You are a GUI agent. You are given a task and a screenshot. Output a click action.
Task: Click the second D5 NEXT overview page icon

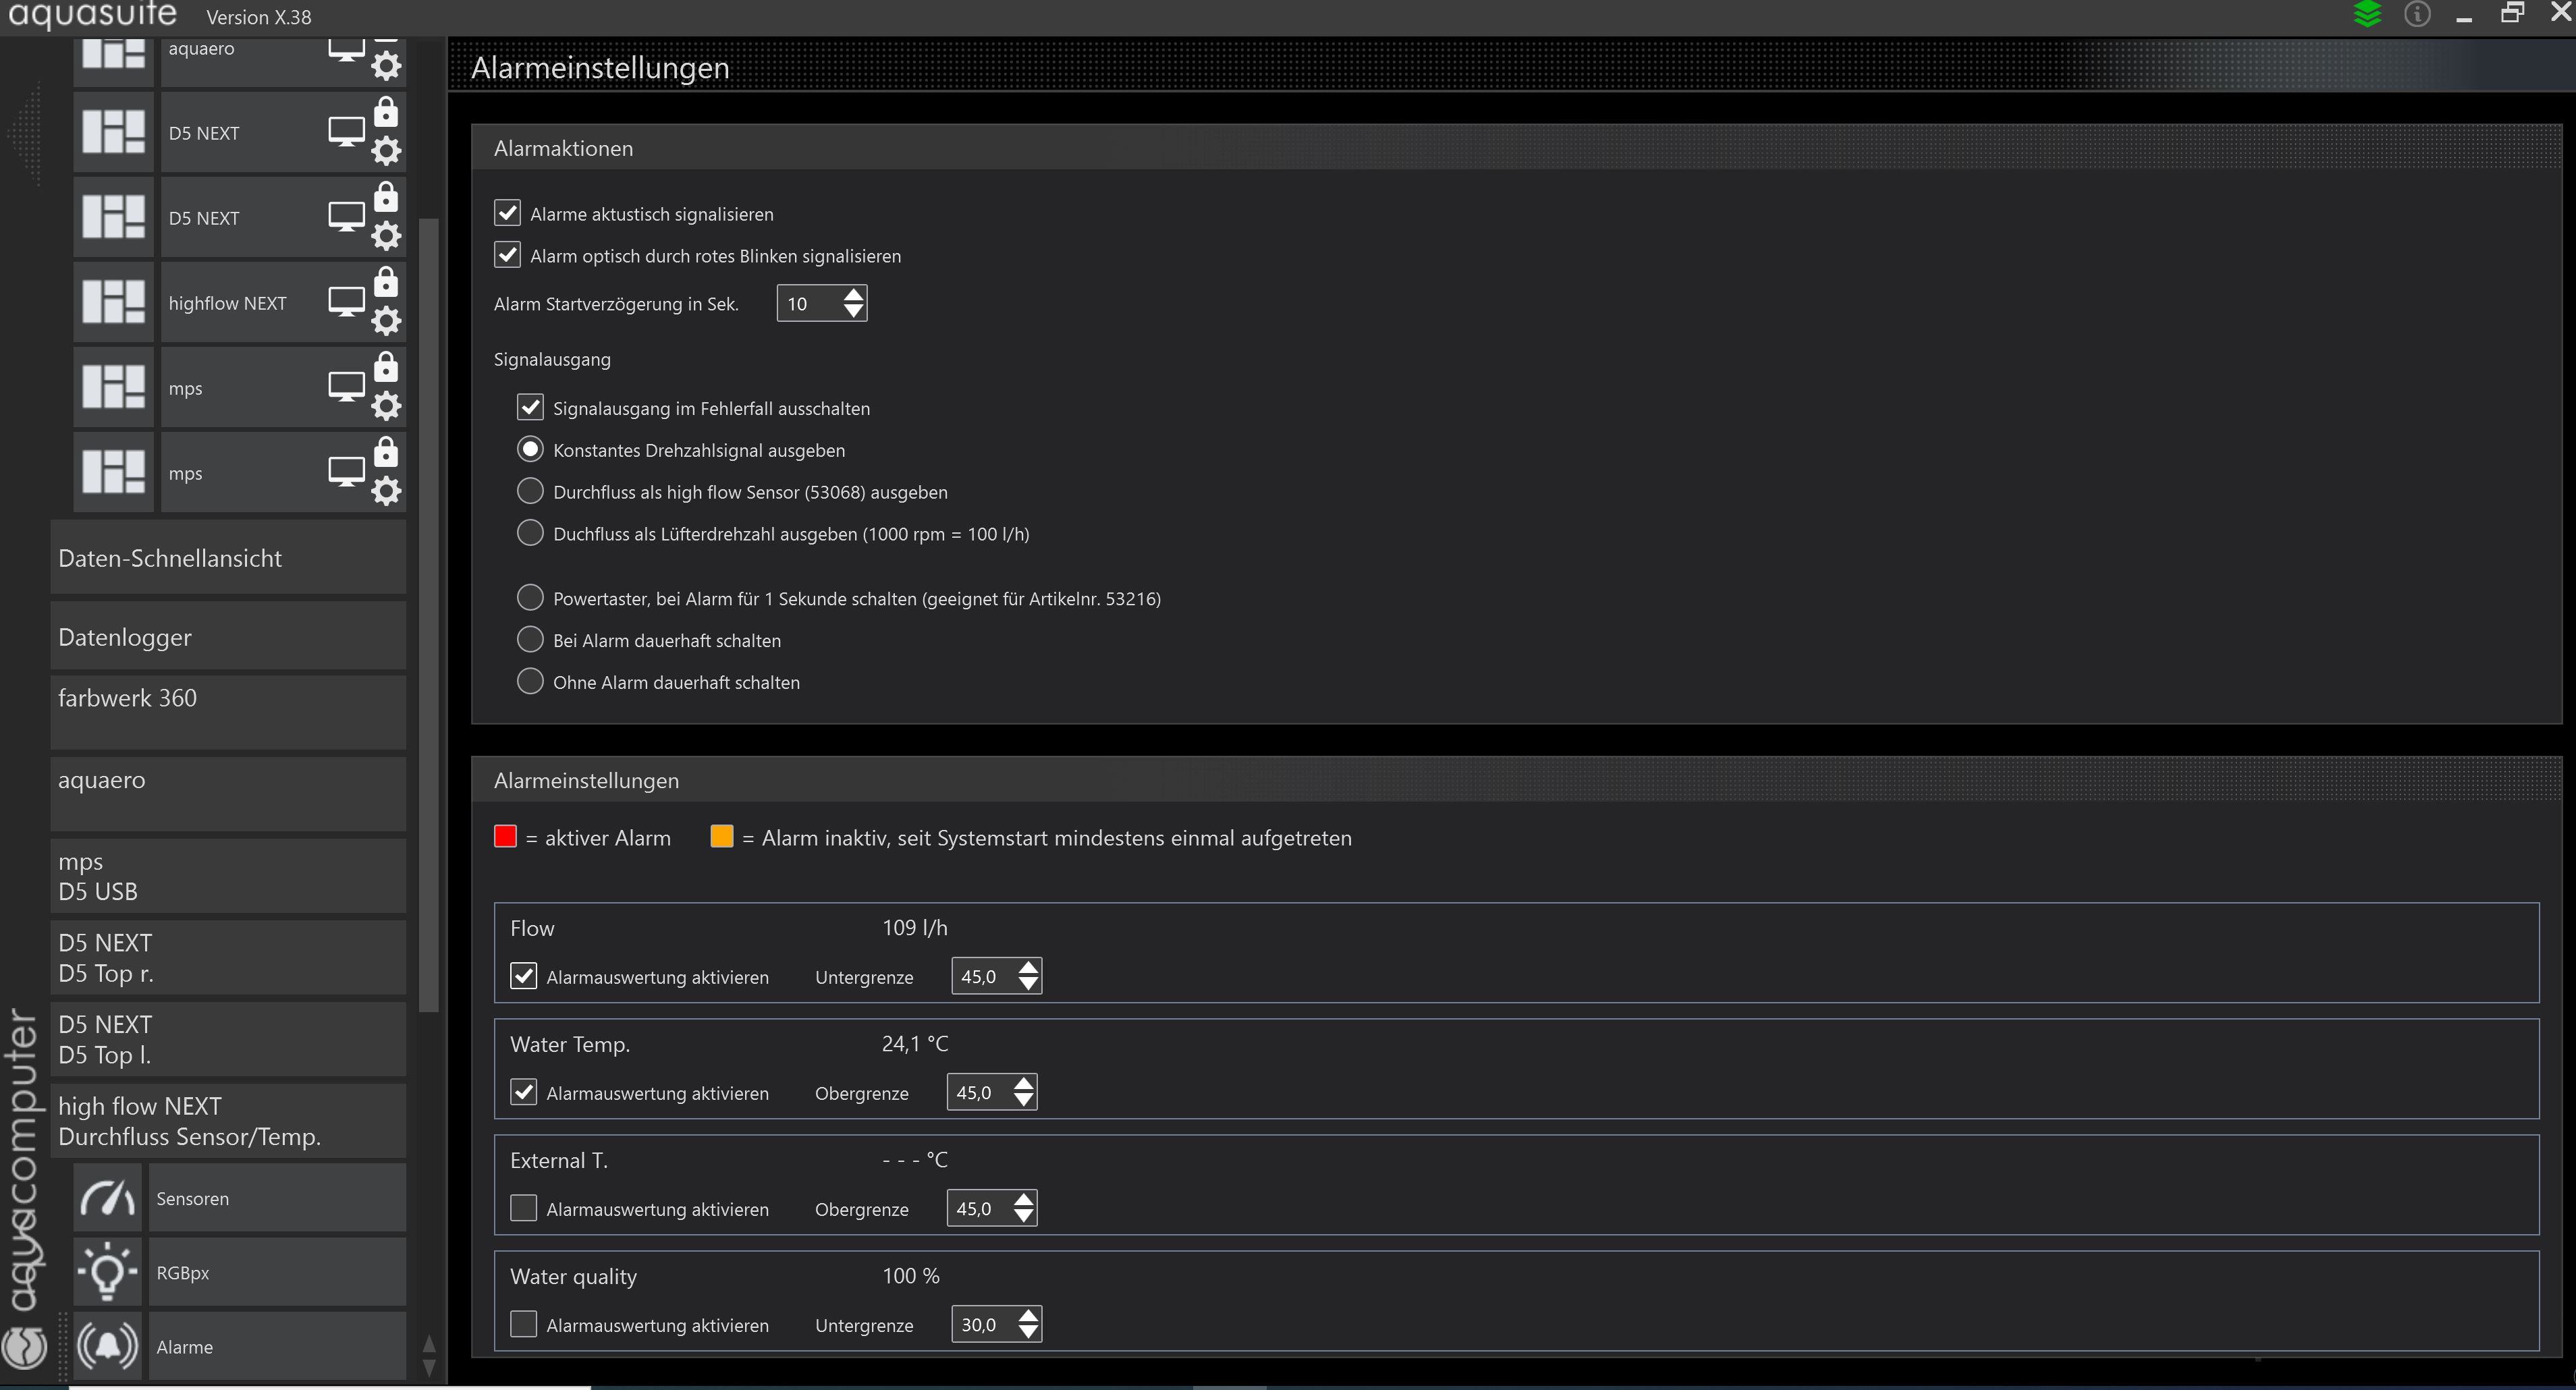(x=113, y=217)
